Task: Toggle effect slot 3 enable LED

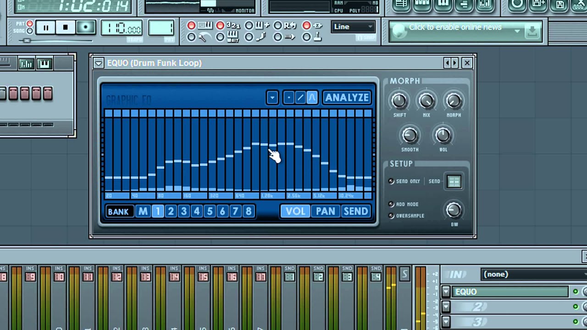Action: 576,322
